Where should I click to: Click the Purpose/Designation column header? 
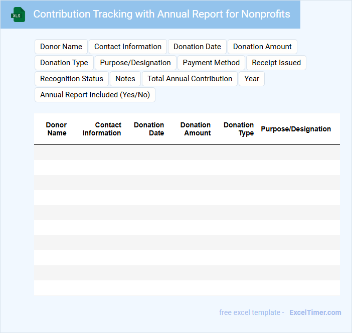click(296, 129)
